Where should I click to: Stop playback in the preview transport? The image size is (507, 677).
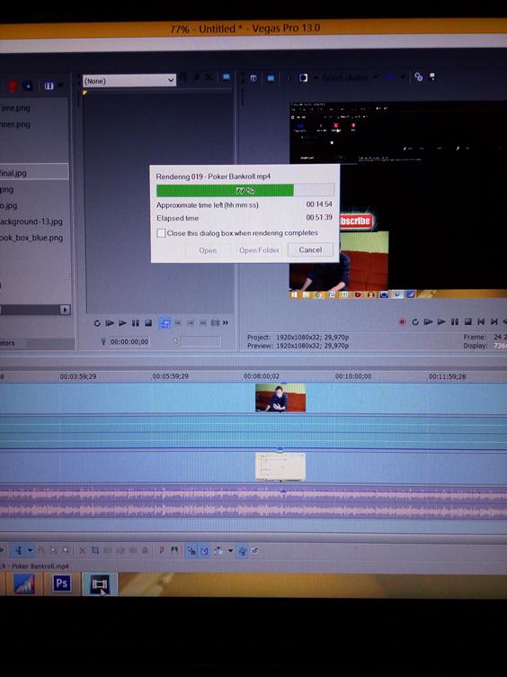pos(467,321)
